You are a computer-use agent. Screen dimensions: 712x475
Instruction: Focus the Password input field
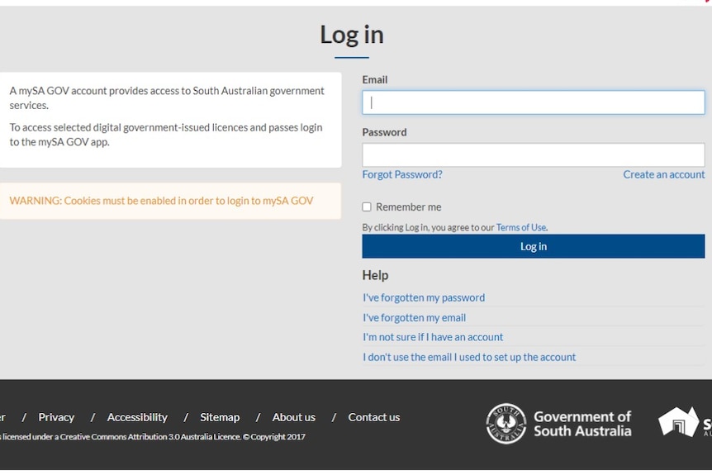pyautogui.click(x=534, y=154)
